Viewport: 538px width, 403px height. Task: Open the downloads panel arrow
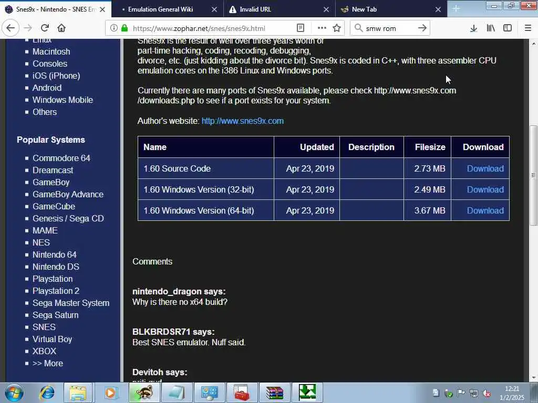(473, 28)
